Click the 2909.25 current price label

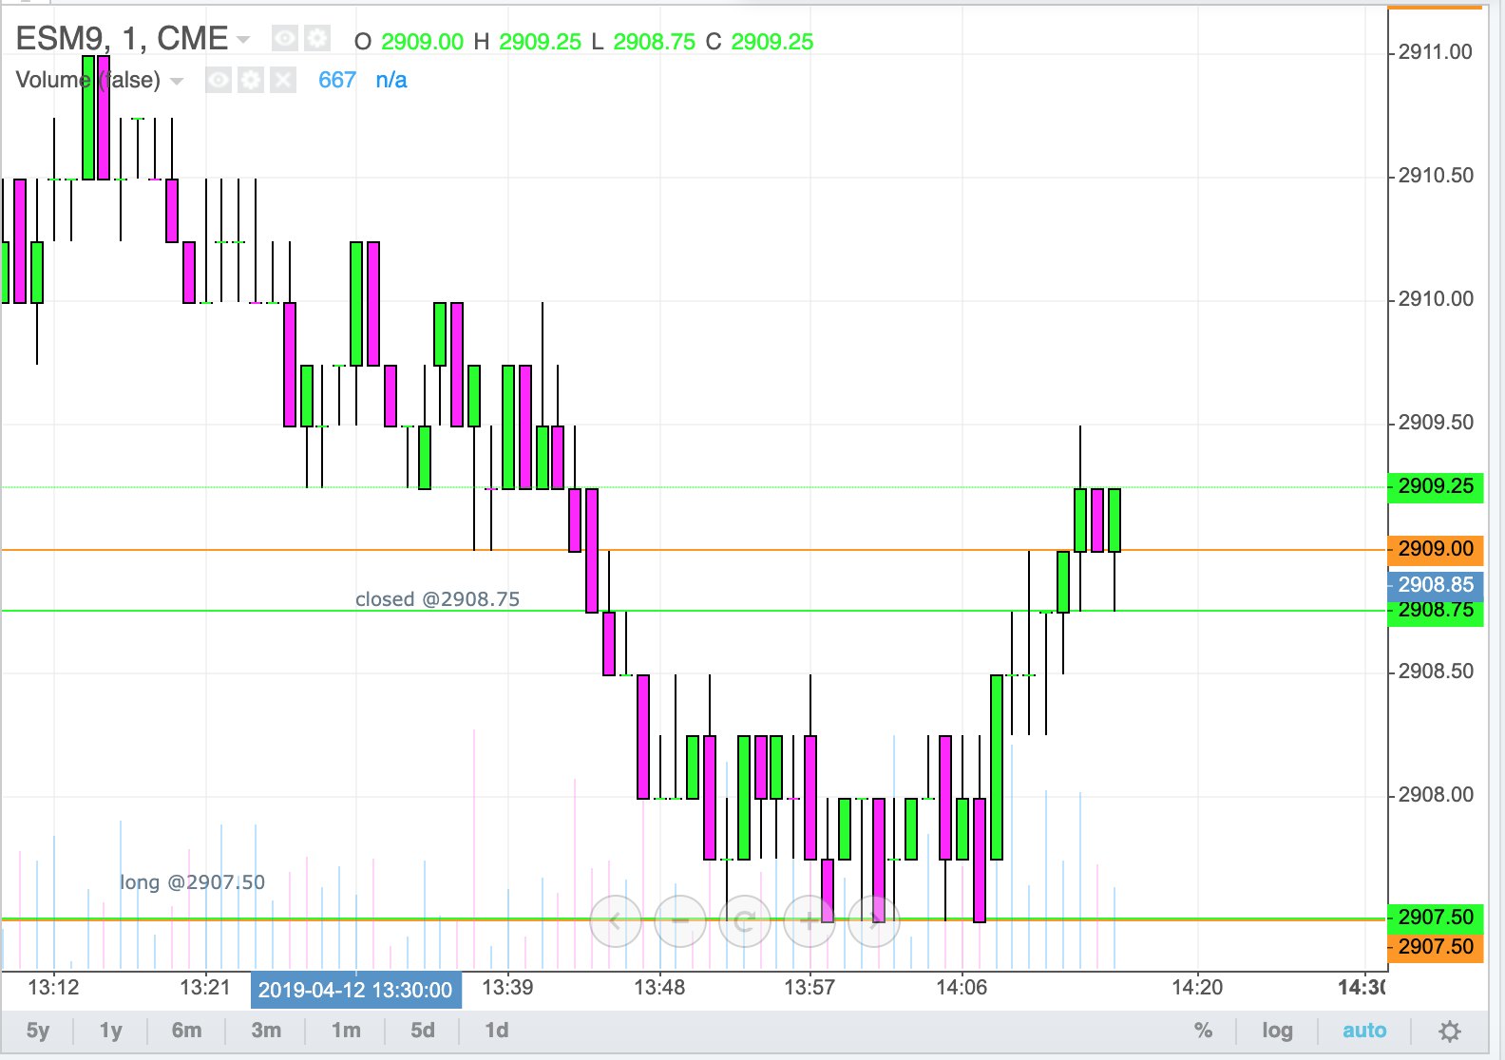click(x=1436, y=486)
